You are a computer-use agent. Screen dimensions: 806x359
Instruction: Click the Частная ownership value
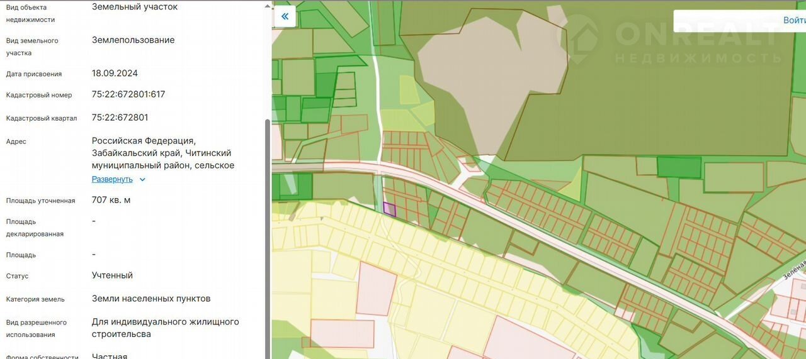point(110,356)
